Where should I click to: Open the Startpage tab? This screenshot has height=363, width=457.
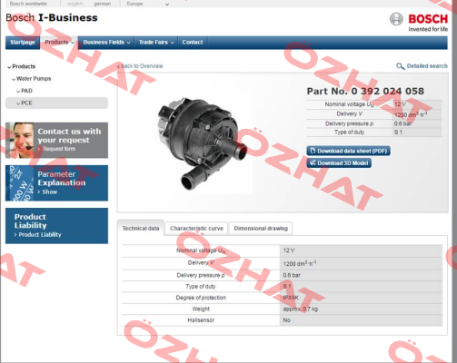23,43
